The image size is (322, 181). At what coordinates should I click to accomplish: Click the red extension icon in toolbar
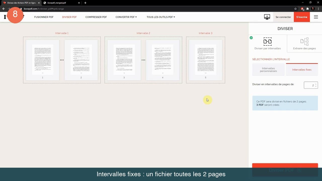pos(302,9)
